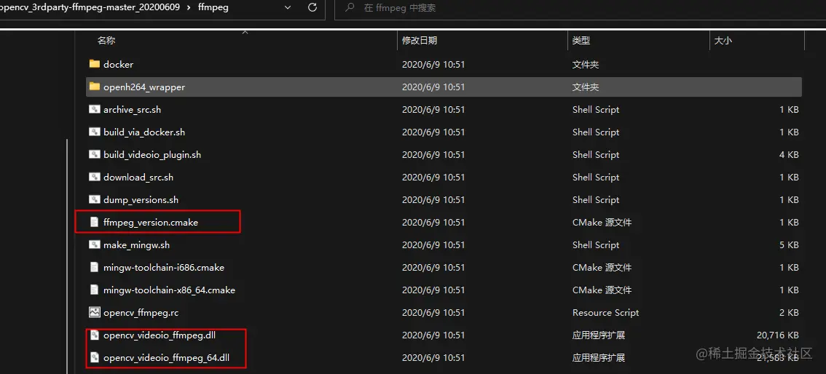Click the build_via_docker.sh file icon
The width and height of the screenshot is (826, 374).
tap(94, 132)
